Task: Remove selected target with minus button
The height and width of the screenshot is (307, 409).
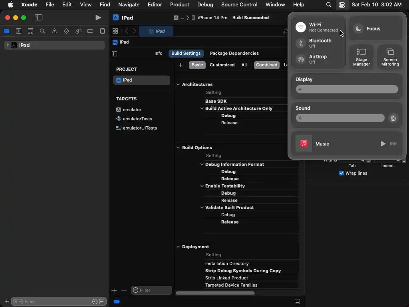Action: pos(124,290)
